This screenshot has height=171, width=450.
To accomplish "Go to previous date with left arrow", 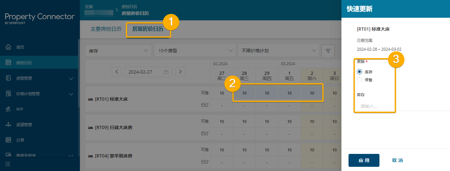I will (x=117, y=72).
